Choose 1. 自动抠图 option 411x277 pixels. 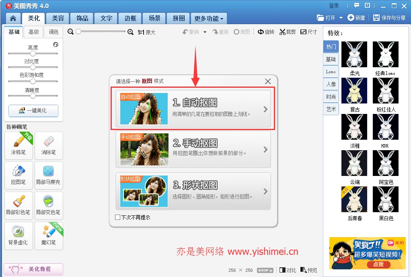193,109
